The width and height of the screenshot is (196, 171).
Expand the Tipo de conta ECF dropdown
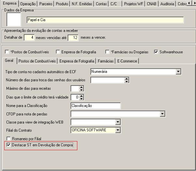178,72
